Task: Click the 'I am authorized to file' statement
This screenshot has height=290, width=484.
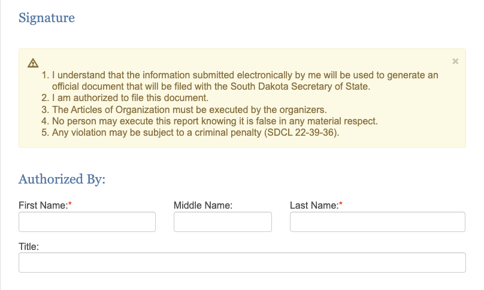Action: 130,97
